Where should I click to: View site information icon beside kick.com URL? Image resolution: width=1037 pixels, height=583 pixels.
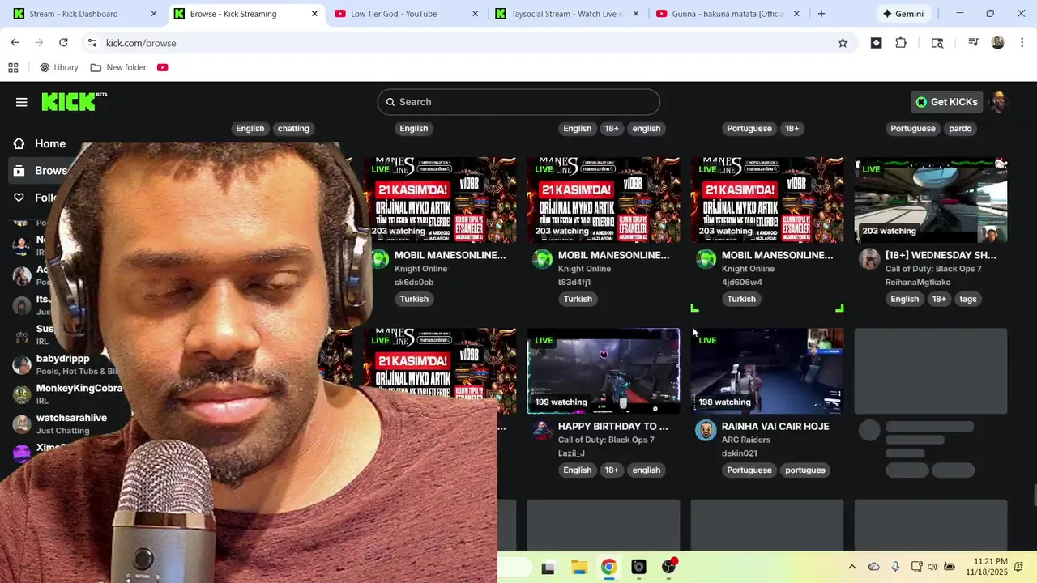point(92,43)
